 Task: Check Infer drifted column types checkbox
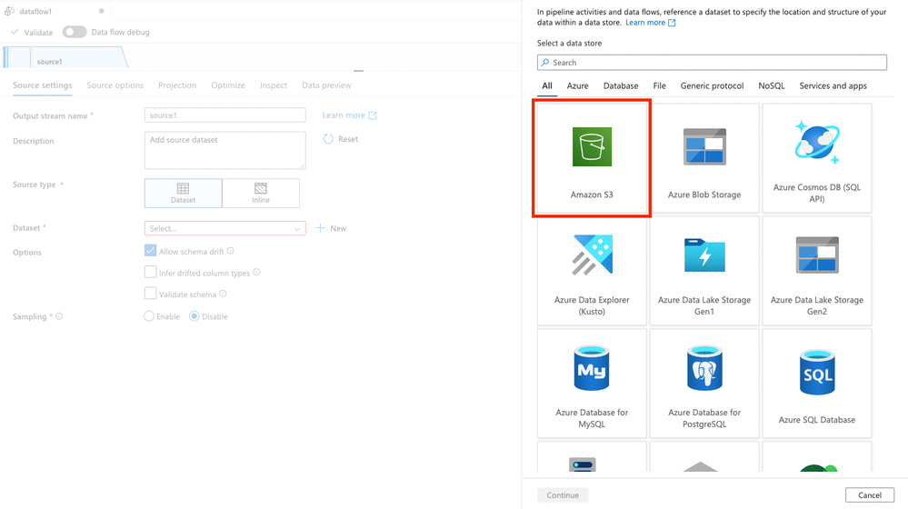[151, 272]
